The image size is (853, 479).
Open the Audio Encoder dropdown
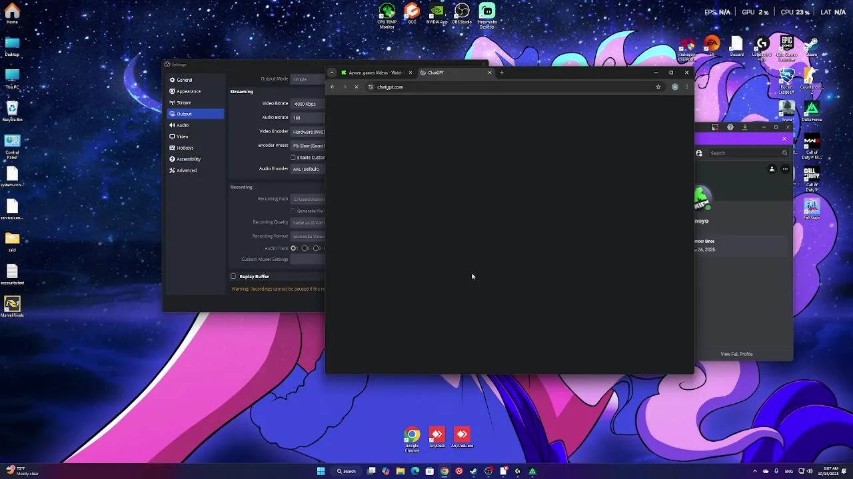pyautogui.click(x=308, y=169)
